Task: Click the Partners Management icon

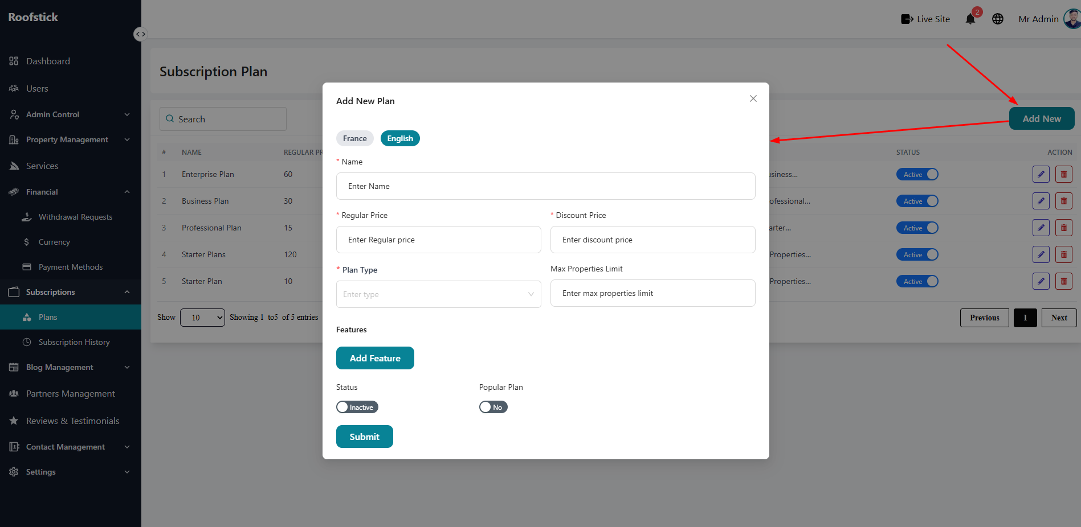Action: point(14,393)
